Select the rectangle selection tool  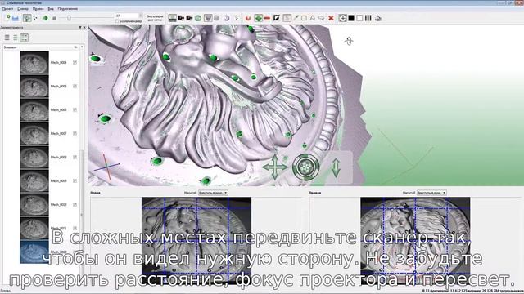[x=304, y=18]
